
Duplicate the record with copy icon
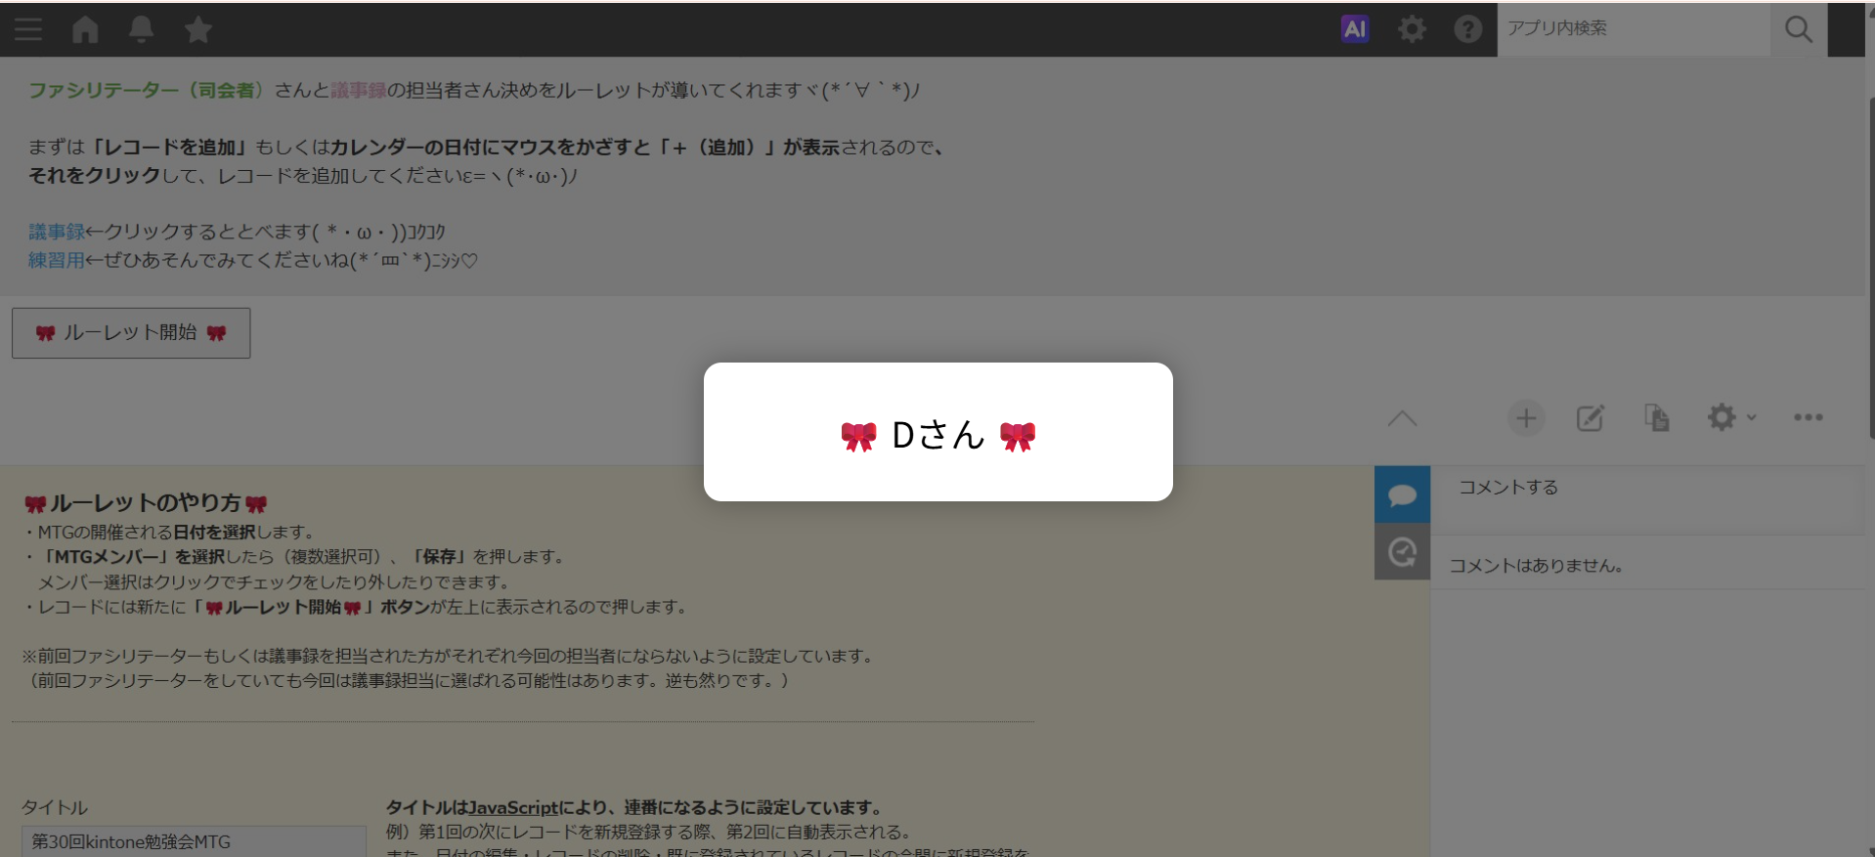[x=1657, y=418]
